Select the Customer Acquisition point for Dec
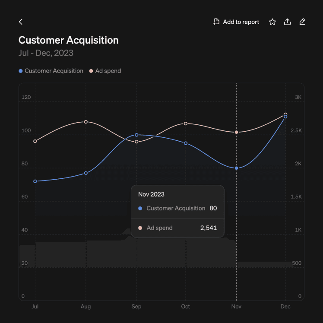This screenshot has height=323, width=323. (x=285, y=117)
